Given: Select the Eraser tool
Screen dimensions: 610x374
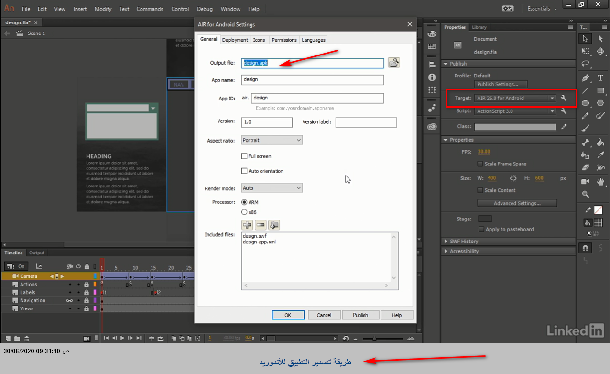Looking at the screenshot, I should (585, 167).
